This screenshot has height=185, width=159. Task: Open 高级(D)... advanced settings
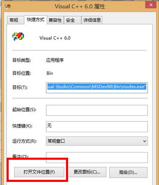click(128, 172)
